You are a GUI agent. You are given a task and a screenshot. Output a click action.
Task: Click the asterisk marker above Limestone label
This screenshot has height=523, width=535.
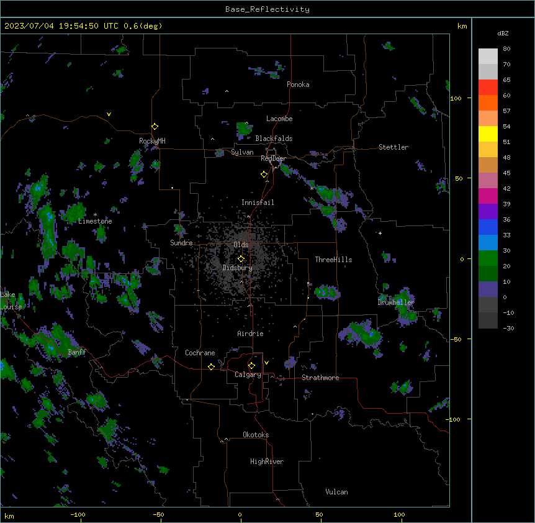click(95, 215)
